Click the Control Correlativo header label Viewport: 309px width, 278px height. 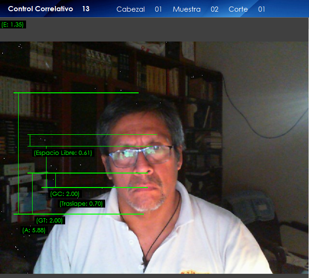pyautogui.click(x=40, y=9)
